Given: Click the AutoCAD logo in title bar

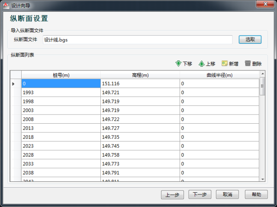Looking at the screenshot, I should coord(5,5).
